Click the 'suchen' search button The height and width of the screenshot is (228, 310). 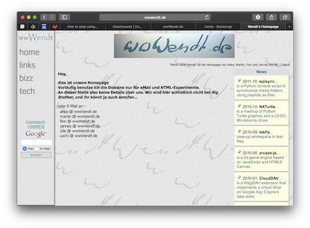[36, 155]
